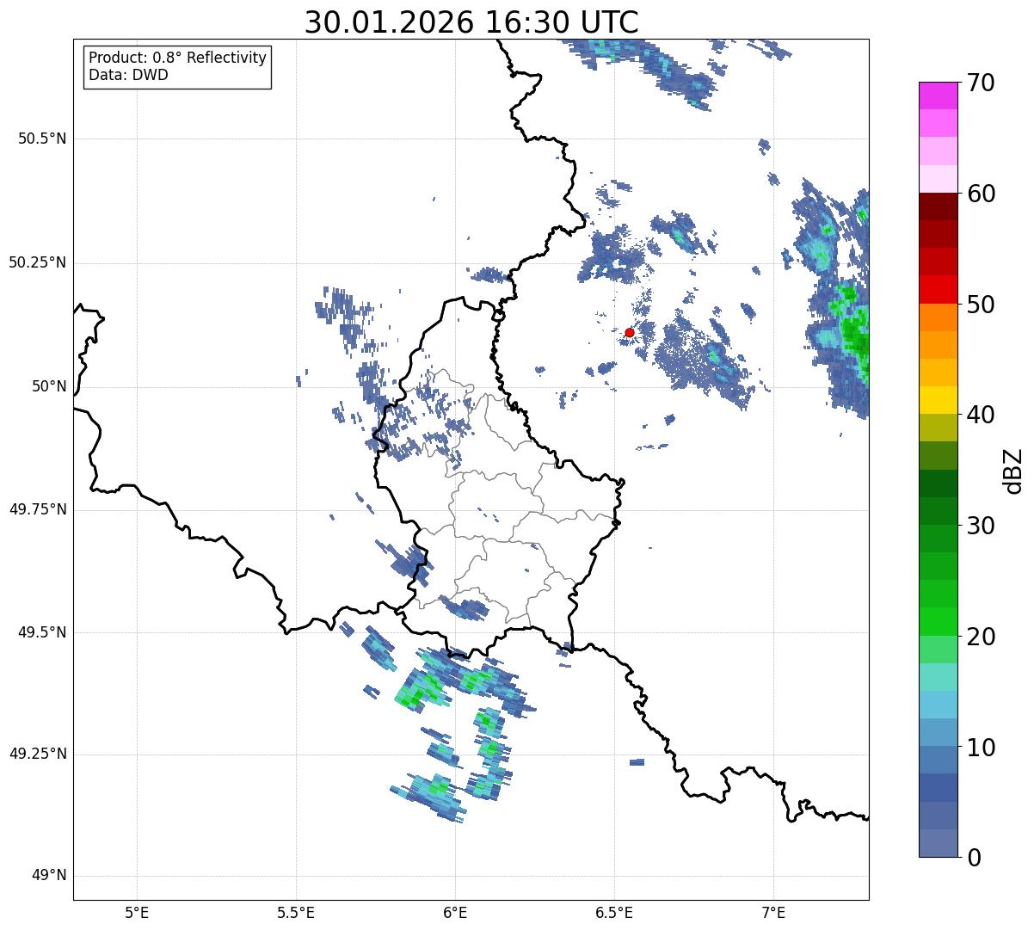Click the 7°E longitude label
This screenshot has height=930, width=1034.
[x=773, y=912]
